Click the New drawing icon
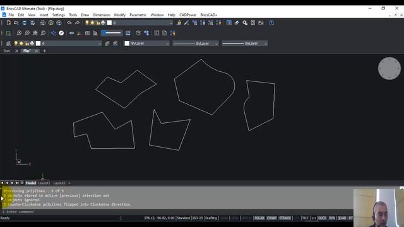 click(x=8, y=23)
